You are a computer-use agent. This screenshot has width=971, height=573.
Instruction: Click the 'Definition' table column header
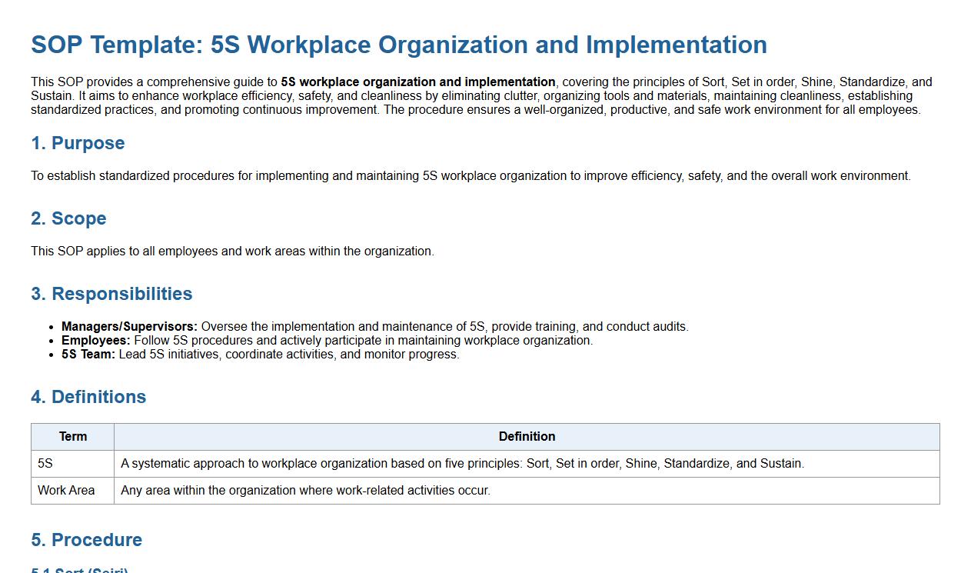[x=527, y=437]
